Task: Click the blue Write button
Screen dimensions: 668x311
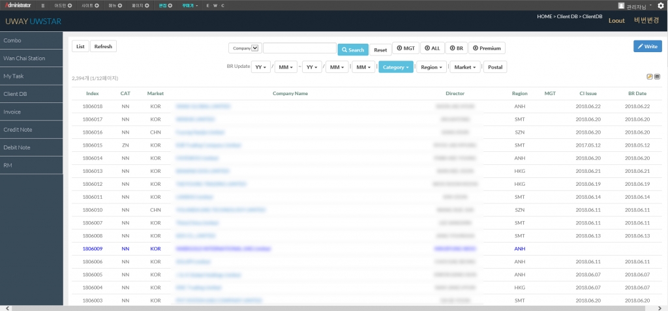Action: click(x=648, y=46)
